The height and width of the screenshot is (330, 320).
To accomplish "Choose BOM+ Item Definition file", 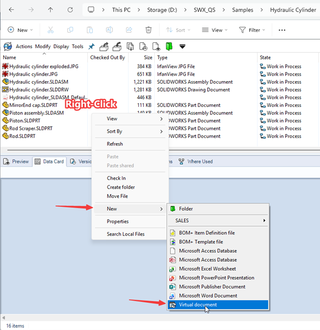I will click(x=218, y=233).
